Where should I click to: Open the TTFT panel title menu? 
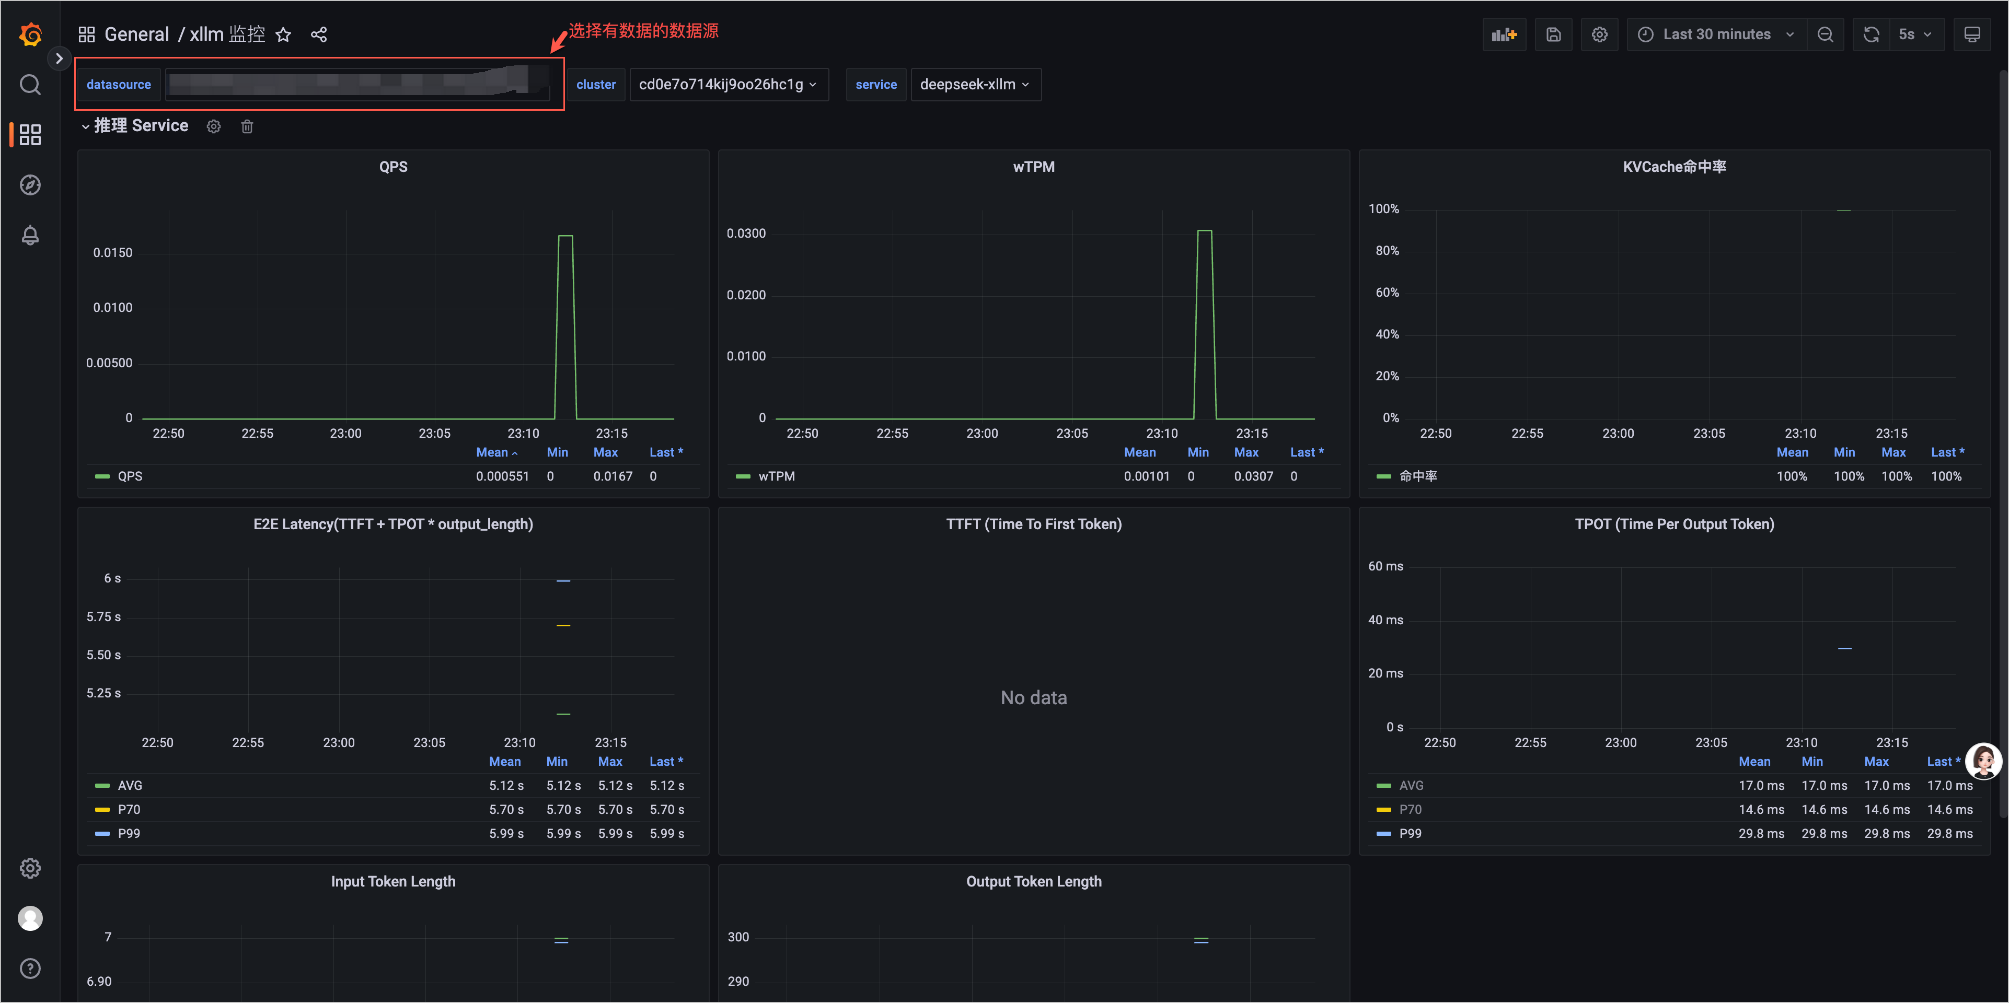tap(1033, 524)
